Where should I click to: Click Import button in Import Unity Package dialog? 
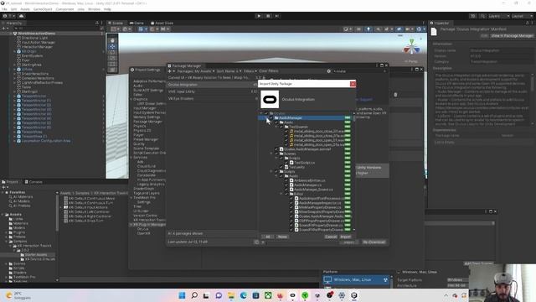pos(346,237)
